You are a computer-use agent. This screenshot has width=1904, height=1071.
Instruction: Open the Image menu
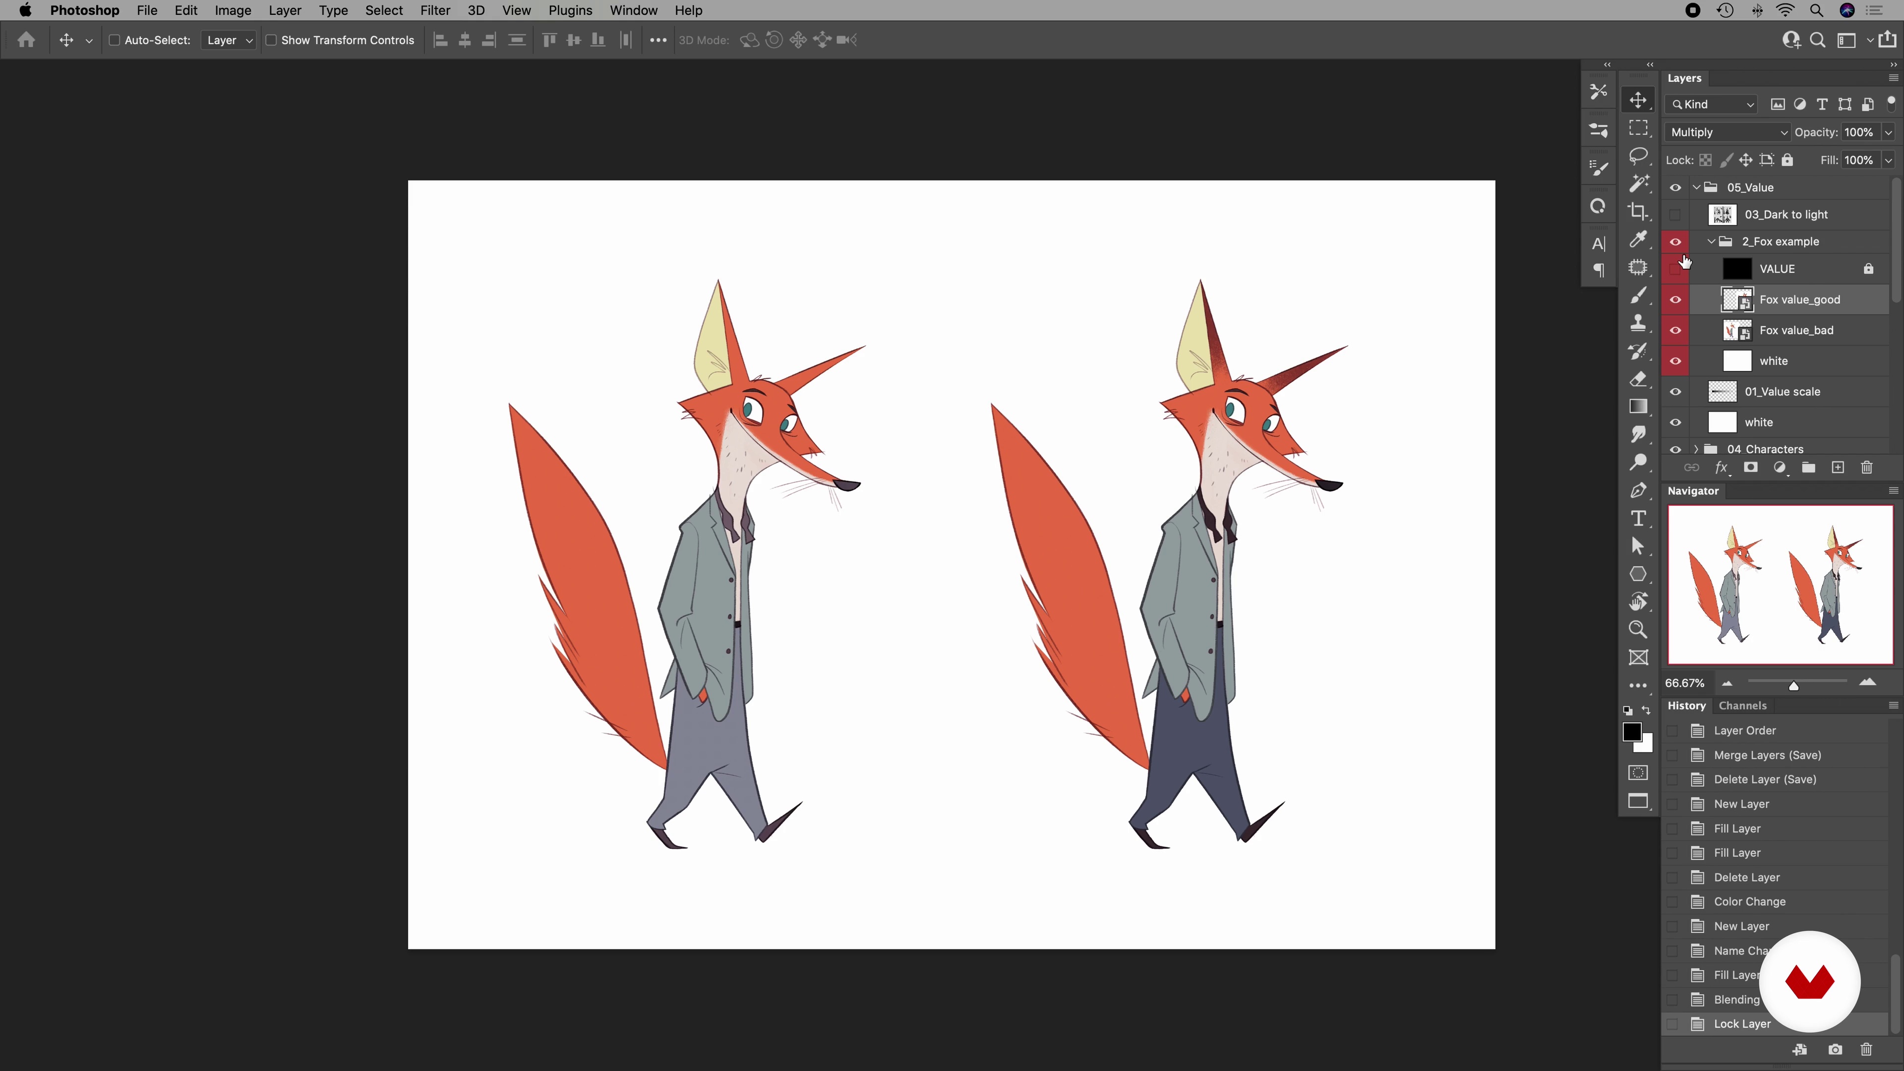click(x=233, y=10)
